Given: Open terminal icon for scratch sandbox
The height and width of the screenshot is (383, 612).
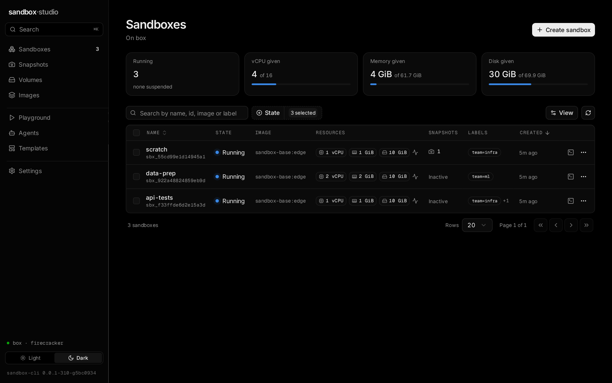Looking at the screenshot, I should (x=571, y=152).
